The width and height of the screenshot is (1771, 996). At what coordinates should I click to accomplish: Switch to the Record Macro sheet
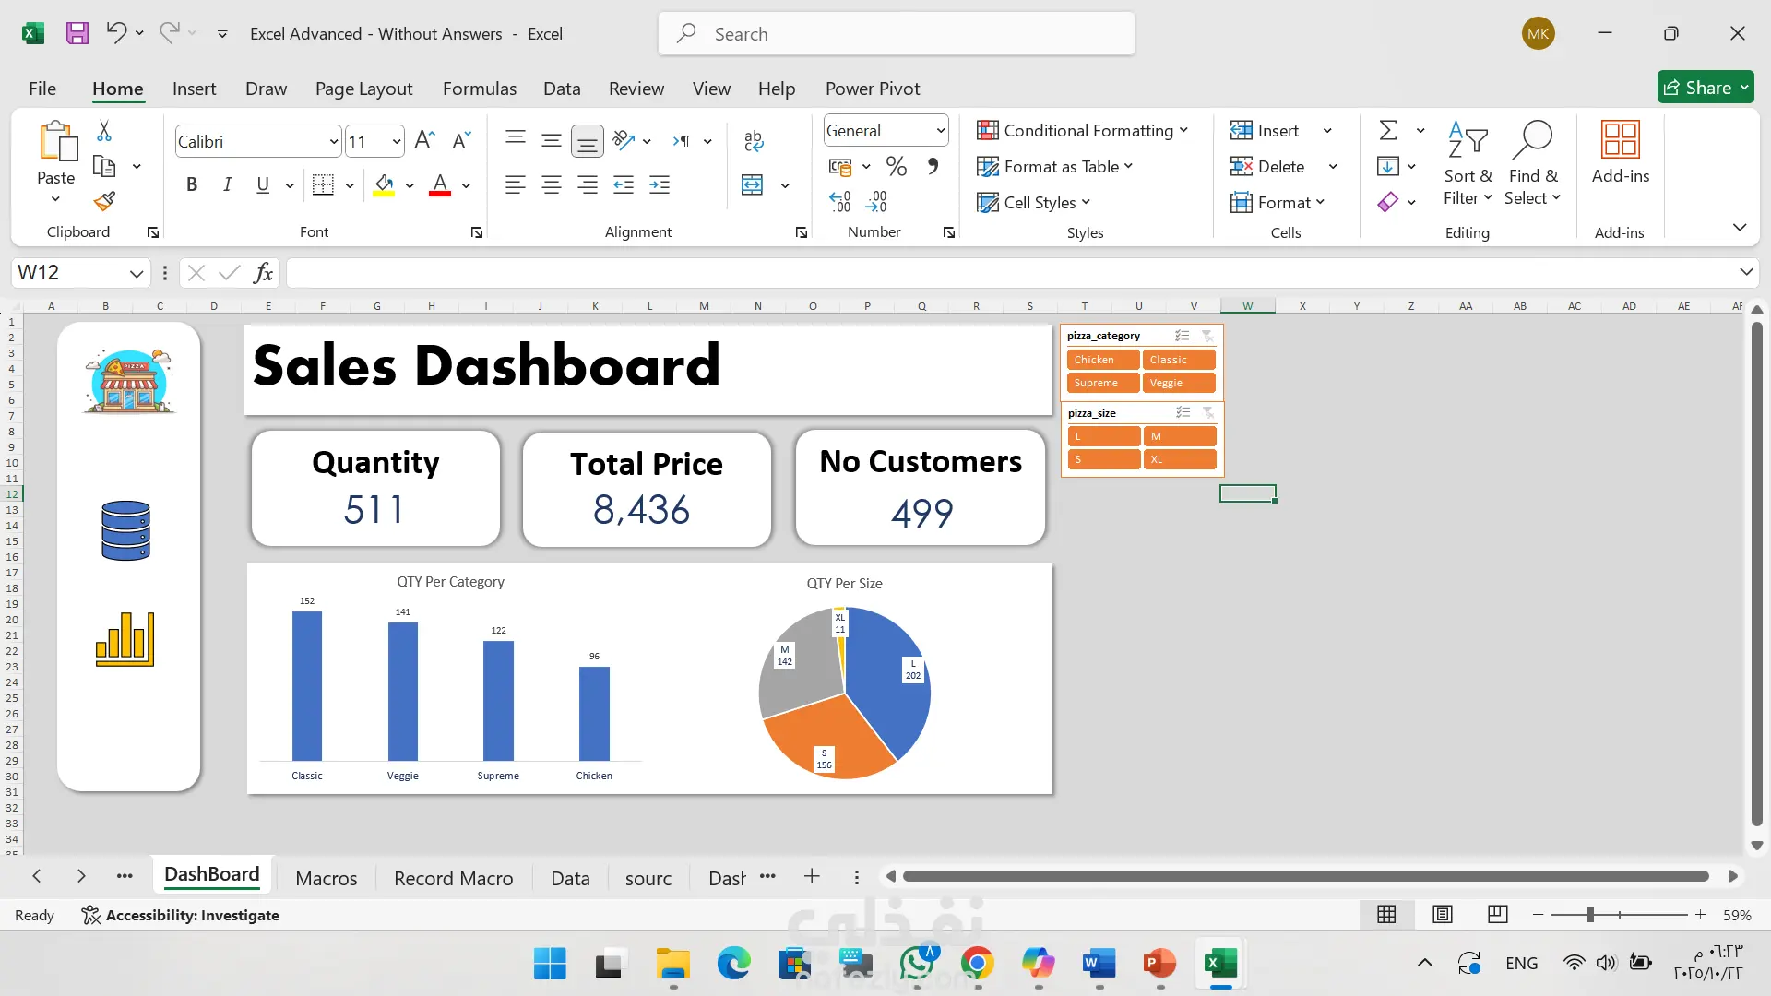[x=453, y=878]
